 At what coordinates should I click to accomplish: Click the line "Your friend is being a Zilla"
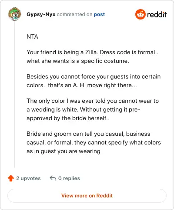[x=92, y=52]
